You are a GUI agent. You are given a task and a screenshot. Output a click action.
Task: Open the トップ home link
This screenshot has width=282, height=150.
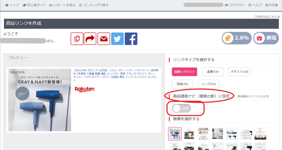coord(12,5)
